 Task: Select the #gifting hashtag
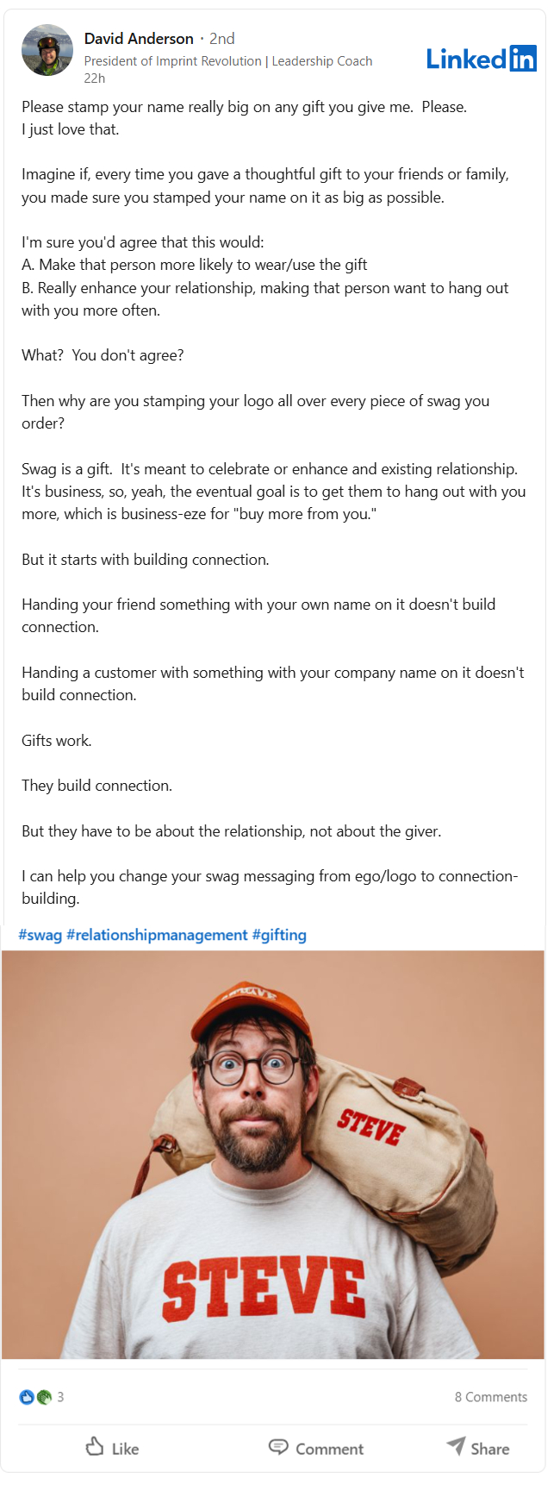pyautogui.click(x=279, y=935)
